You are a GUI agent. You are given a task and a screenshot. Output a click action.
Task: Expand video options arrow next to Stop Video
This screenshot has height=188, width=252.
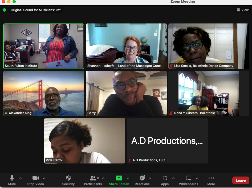[x=44, y=178]
